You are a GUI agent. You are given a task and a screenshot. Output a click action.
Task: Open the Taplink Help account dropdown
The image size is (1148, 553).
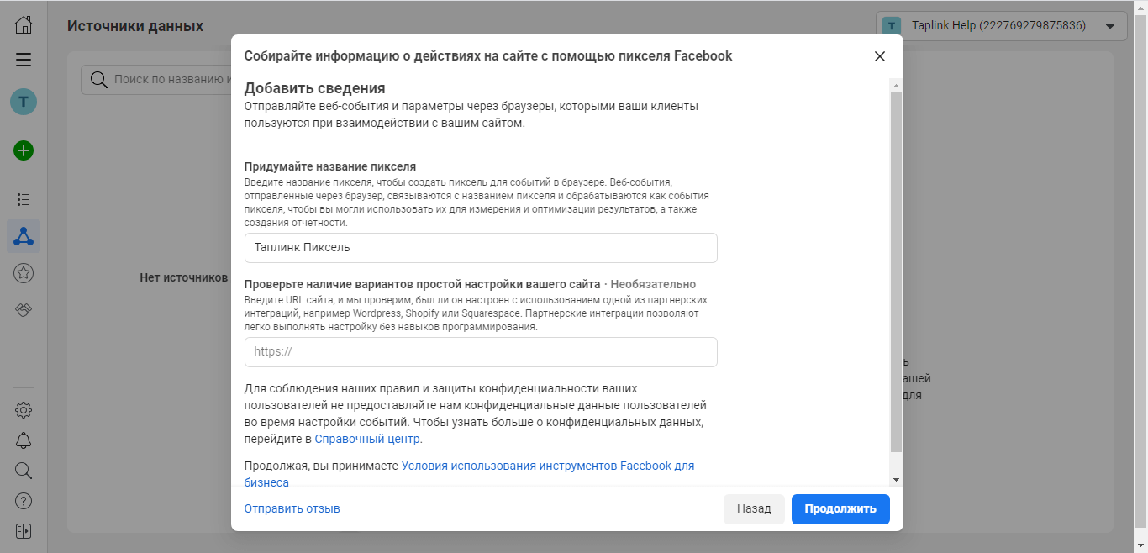1001,26
